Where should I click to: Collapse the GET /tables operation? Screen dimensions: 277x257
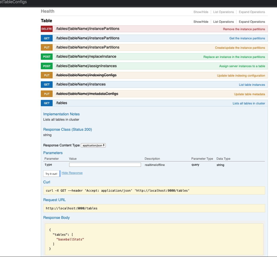pyautogui.click(x=61, y=103)
